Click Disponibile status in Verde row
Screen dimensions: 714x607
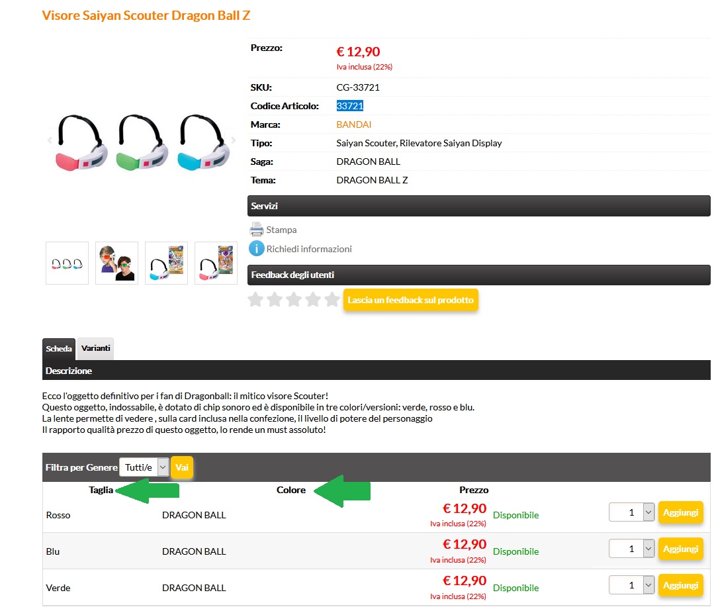516,588
